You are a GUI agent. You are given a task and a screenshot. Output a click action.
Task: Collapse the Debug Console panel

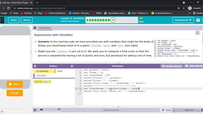point(35,110)
